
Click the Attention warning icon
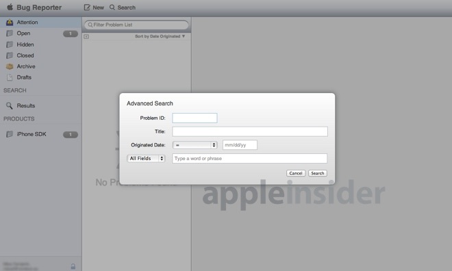[10, 22]
